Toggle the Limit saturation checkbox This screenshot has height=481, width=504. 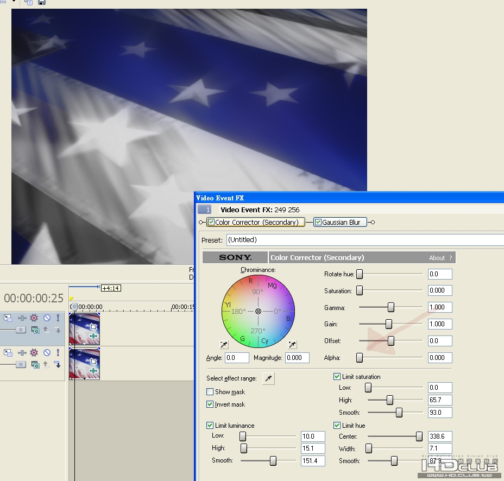pos(337,377)
